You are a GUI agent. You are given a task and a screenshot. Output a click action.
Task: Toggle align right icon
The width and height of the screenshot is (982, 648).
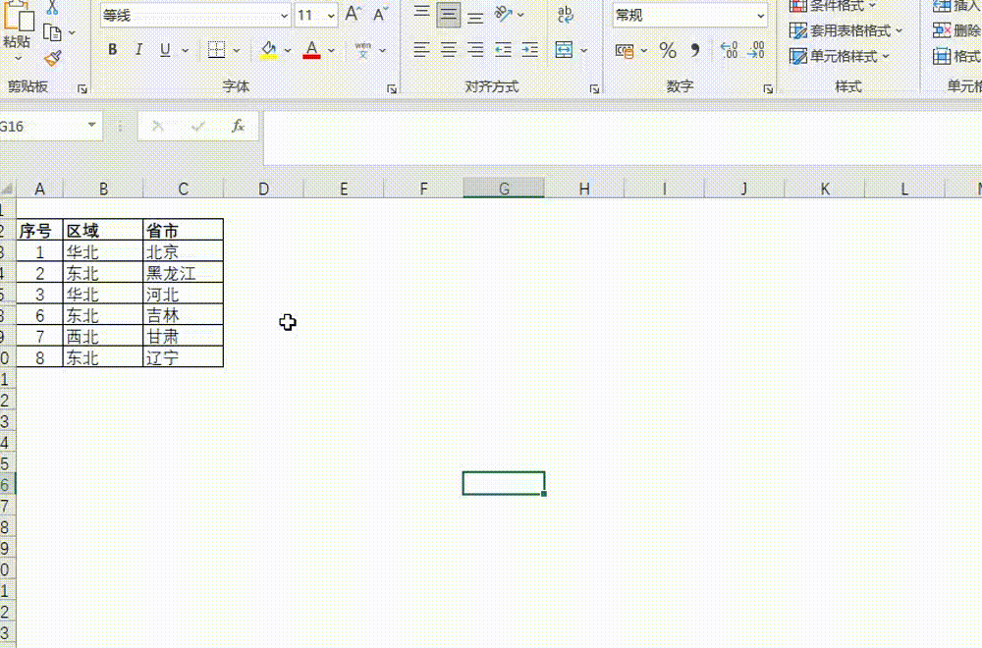click(x=476, y=49)
